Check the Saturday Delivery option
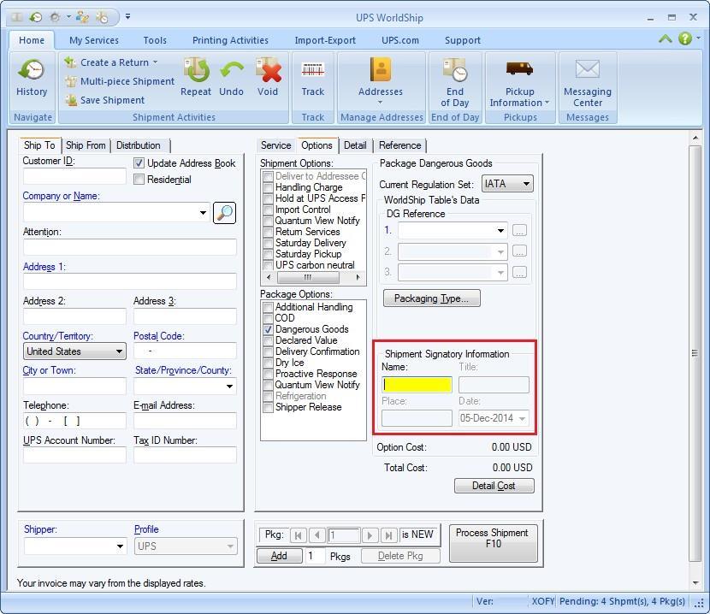710x614 pixels. 268,243
